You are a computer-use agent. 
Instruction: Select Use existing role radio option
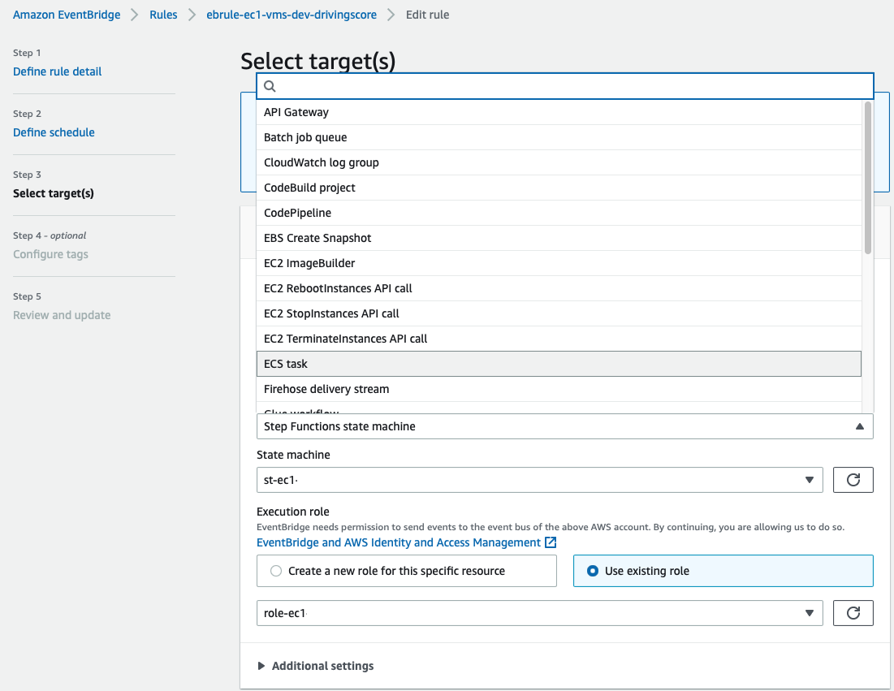coord(593,571)
